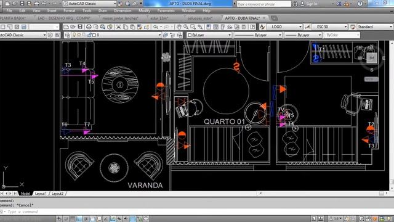
Task: Click the Plot Preview icon
Action: (96, 27)
